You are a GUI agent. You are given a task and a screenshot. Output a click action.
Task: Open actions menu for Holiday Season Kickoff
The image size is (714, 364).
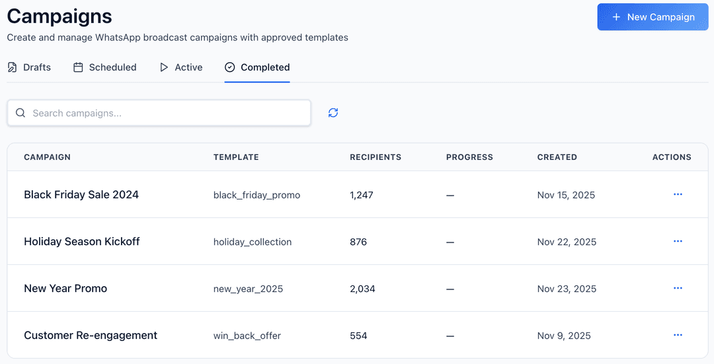click(x=678, y=242)
